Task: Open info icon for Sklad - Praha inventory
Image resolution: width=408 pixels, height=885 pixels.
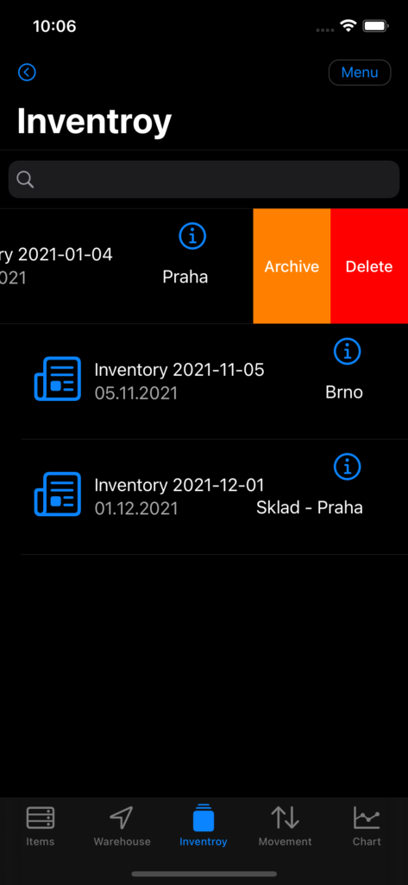Action: pyautogui.click(x=348, y=467)
